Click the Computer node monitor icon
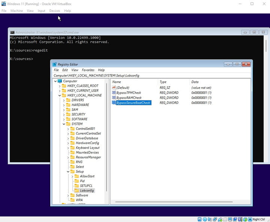The image size is (270, 222). coord(60,81)
